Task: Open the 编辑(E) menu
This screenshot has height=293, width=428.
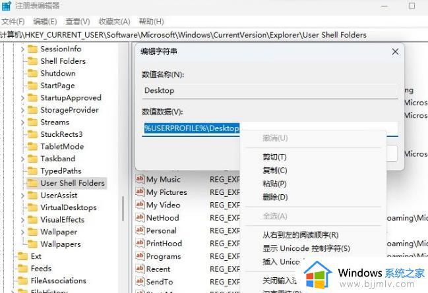Action: 45,21
